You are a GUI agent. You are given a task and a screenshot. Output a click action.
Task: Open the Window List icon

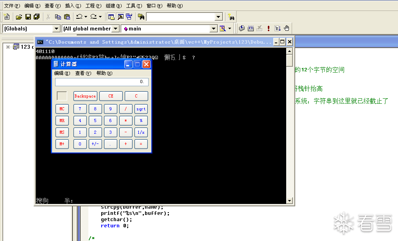pyautogui.click(x=129, y=17)
